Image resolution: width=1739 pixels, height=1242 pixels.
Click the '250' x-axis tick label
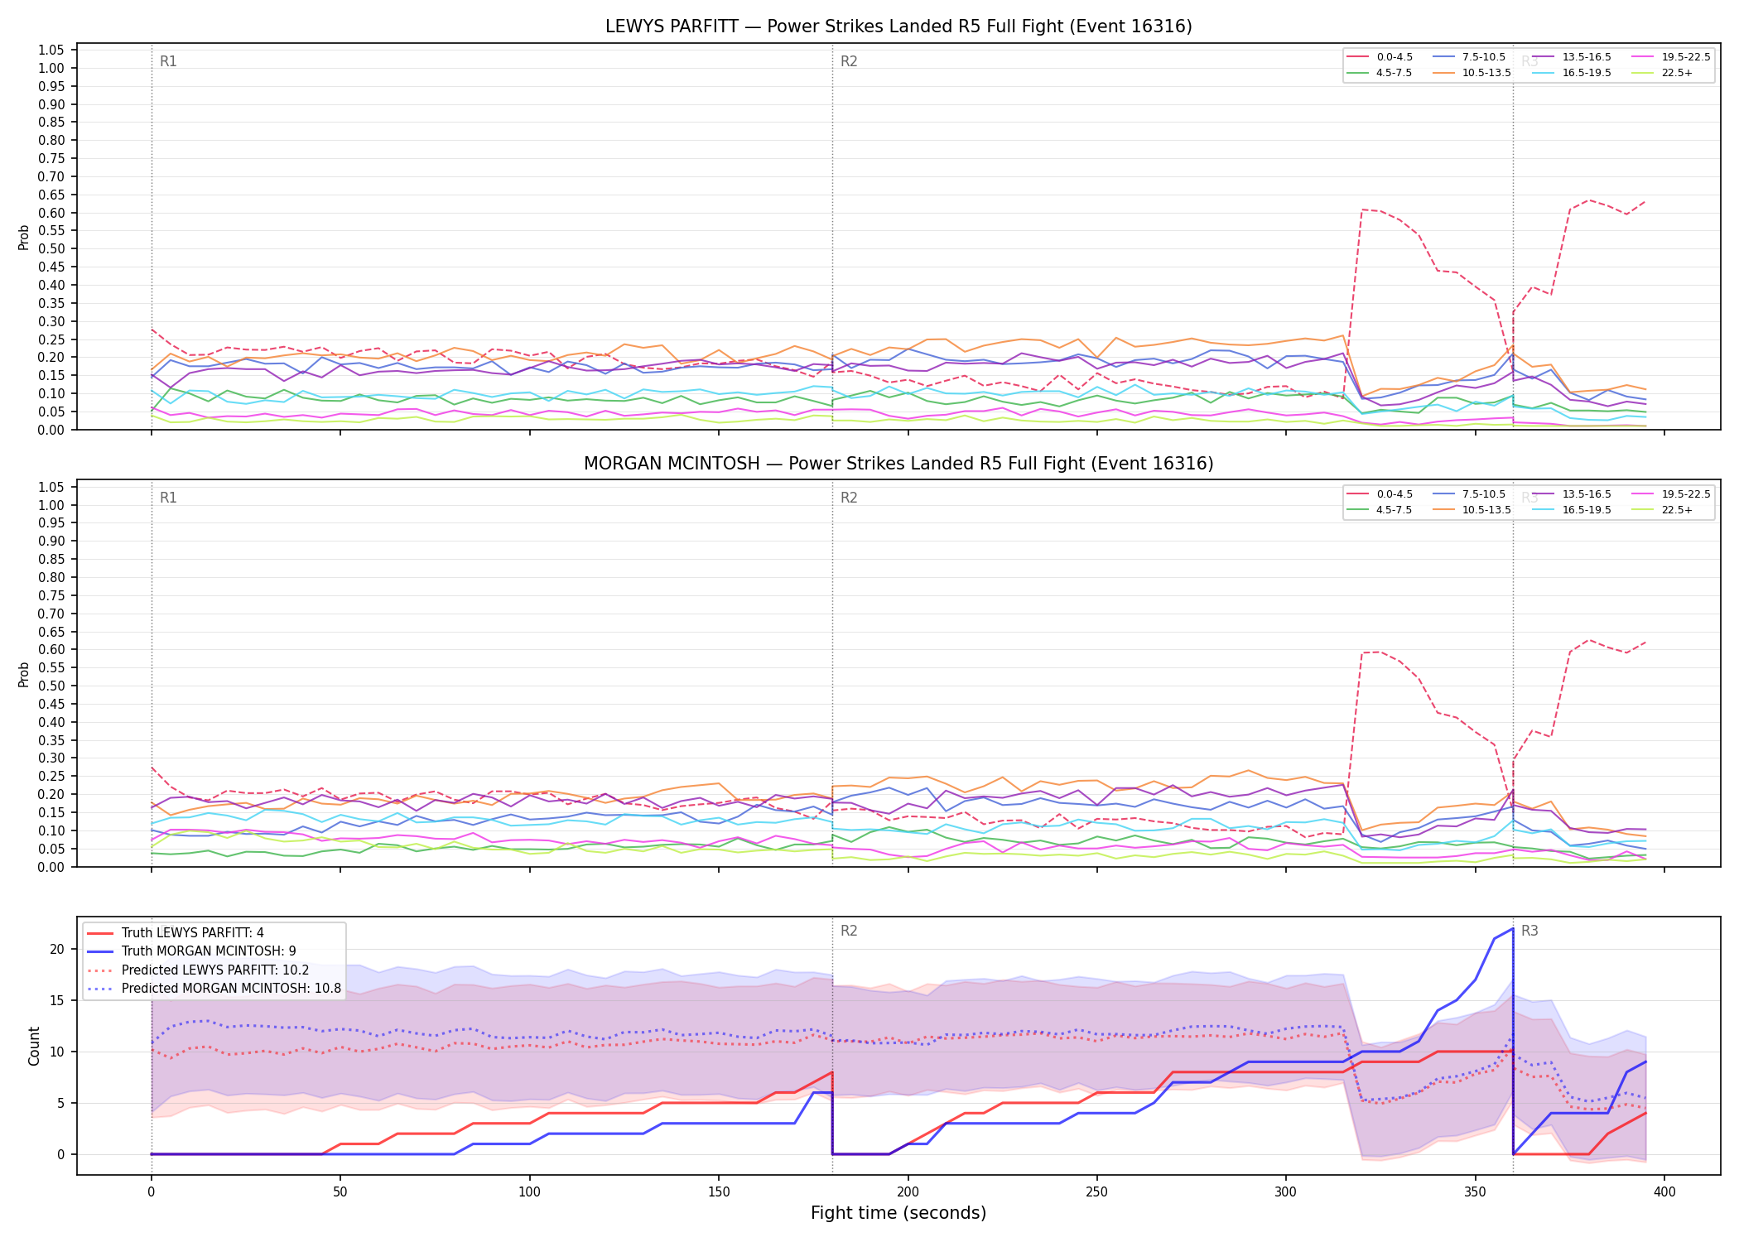pyautogui.click(x=1097, y=1192)
